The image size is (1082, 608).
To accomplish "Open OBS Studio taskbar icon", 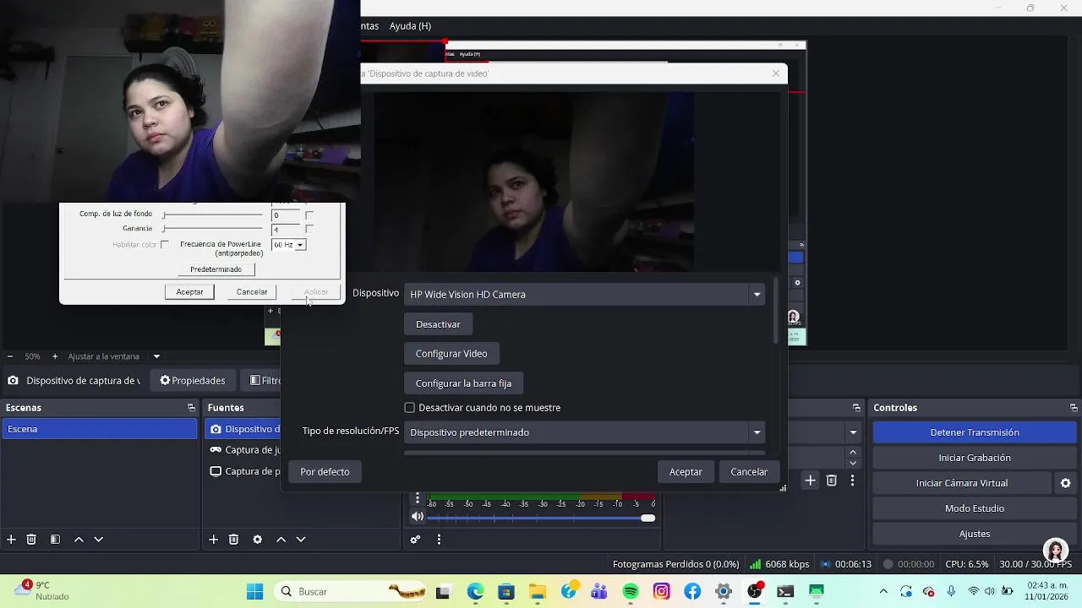I will tap(754, 591).
